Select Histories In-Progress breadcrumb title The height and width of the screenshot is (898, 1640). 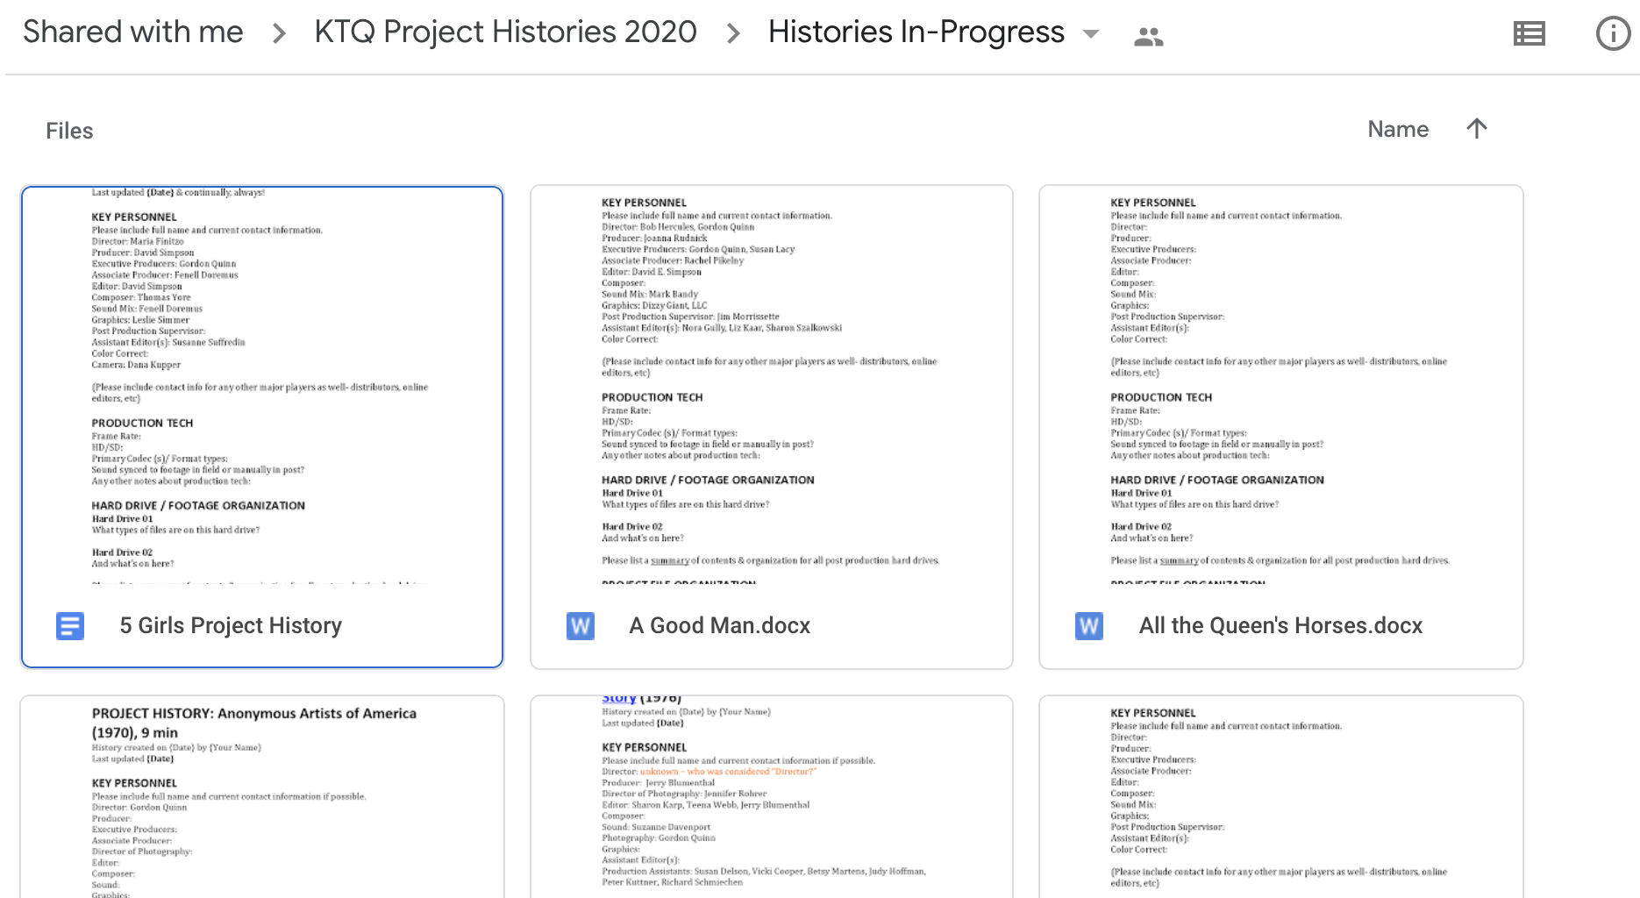tap(916, 32)
